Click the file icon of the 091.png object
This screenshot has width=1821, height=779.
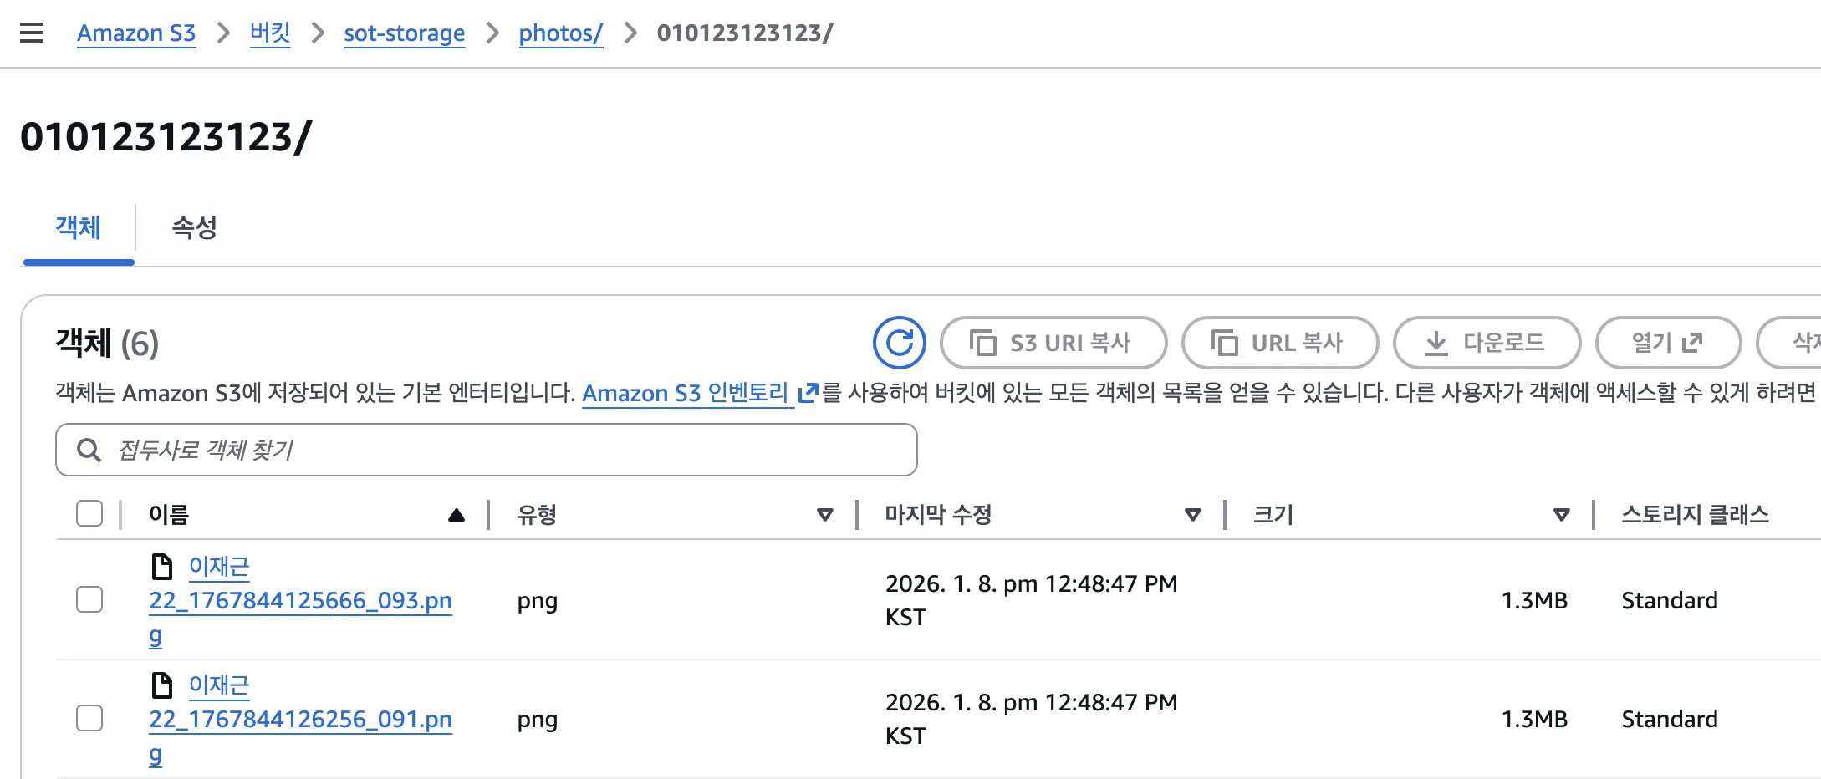(x=161, y=685)
